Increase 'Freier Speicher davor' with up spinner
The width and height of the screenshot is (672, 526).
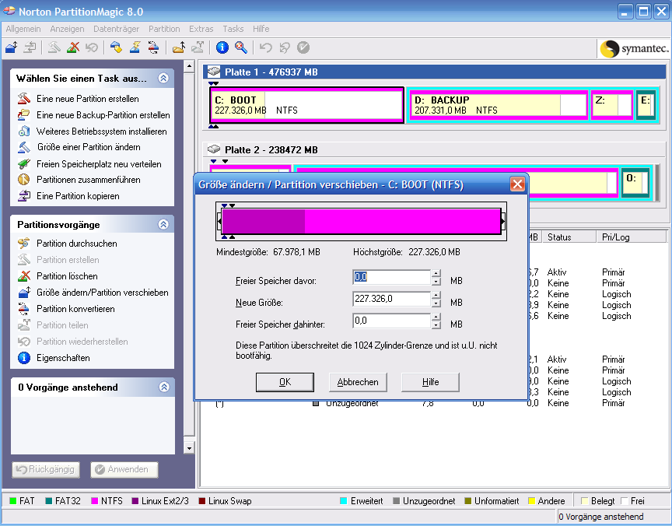tap(436, 273)
